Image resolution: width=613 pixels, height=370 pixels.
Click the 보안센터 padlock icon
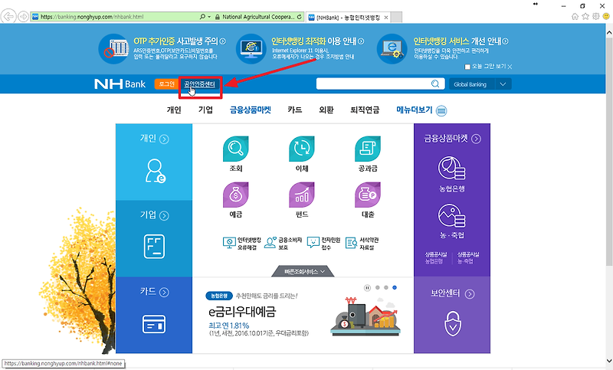(453, 324)
